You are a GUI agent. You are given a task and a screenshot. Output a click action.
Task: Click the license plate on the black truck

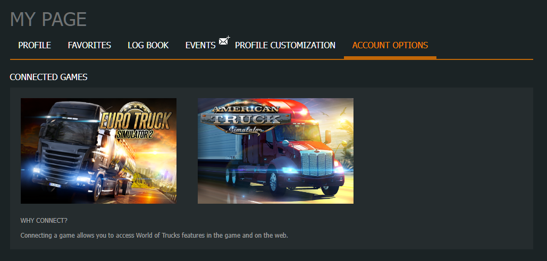[x=55, y=185]
